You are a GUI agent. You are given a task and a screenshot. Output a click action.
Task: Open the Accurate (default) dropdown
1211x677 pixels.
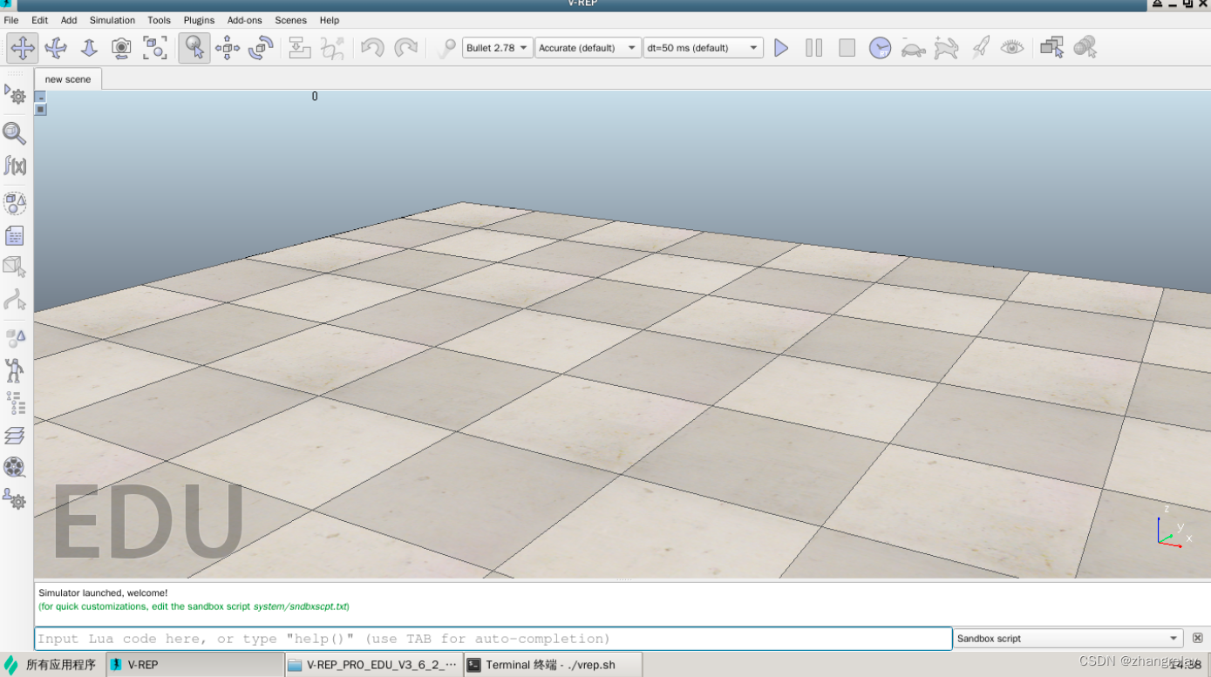coord(588,48)
